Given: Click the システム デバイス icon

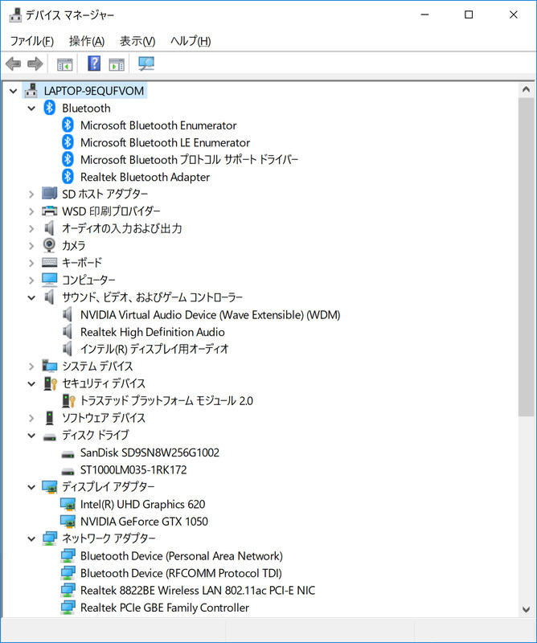Looking at the screenshot, I should [50, 366].
